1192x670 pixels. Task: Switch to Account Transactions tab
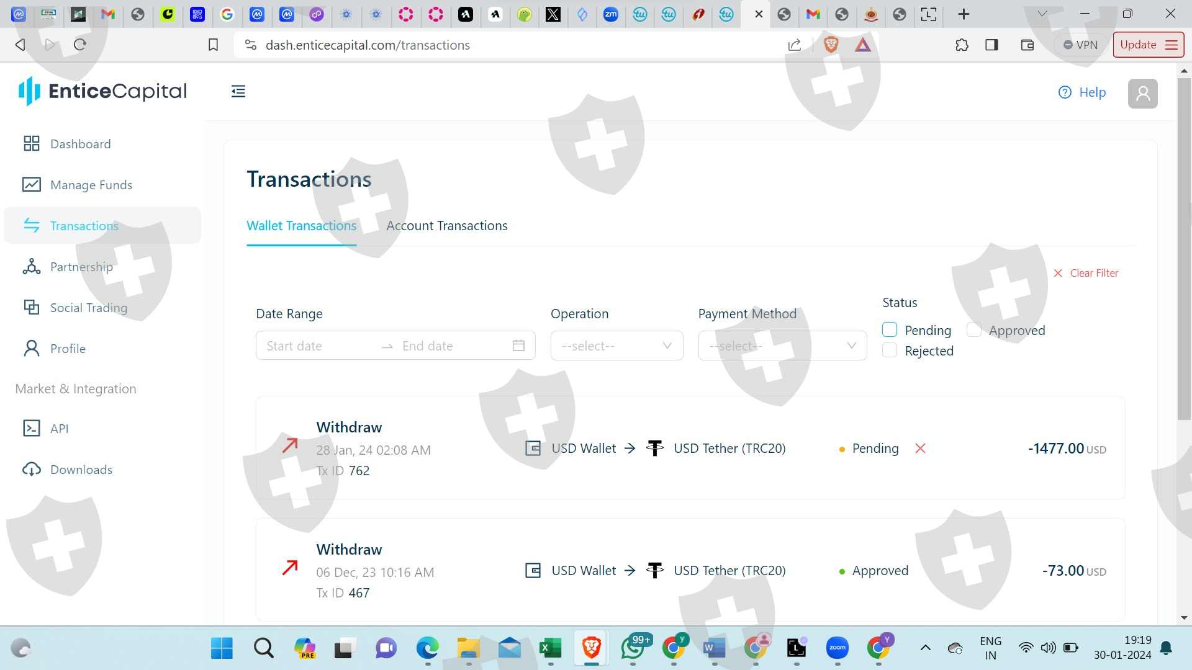(x=446, y=226)
